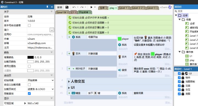Collapse the 显示 properties section
The width and height of the screenshot is (198, 106).
[52, 98]
